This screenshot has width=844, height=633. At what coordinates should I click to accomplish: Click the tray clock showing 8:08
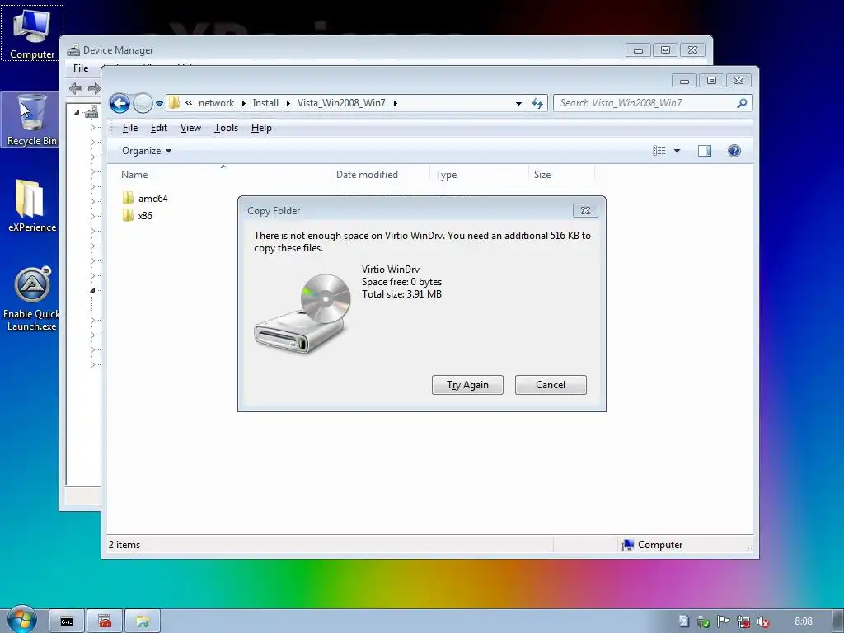click(x=803, y=621)
